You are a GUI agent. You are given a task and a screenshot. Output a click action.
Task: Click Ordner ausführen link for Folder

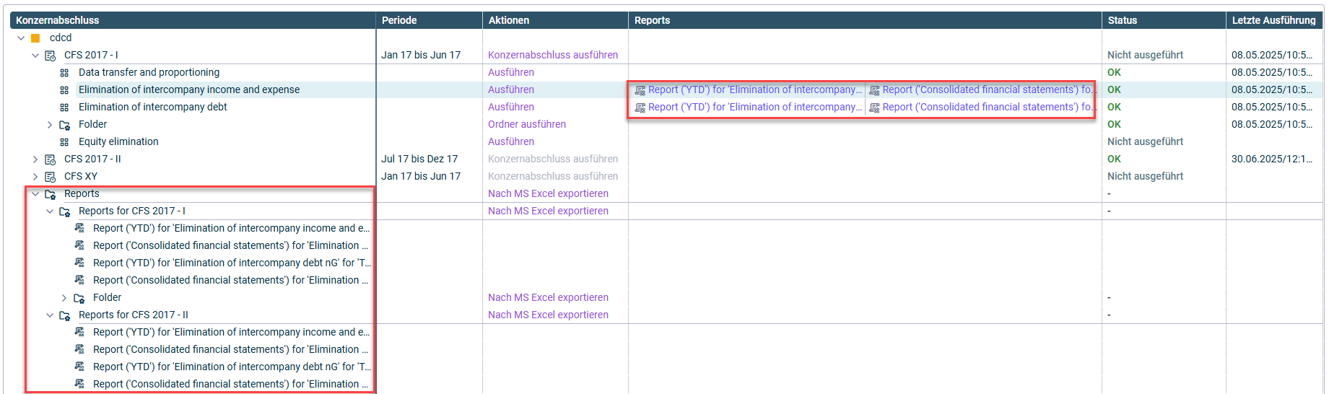[x=527, y=124]
